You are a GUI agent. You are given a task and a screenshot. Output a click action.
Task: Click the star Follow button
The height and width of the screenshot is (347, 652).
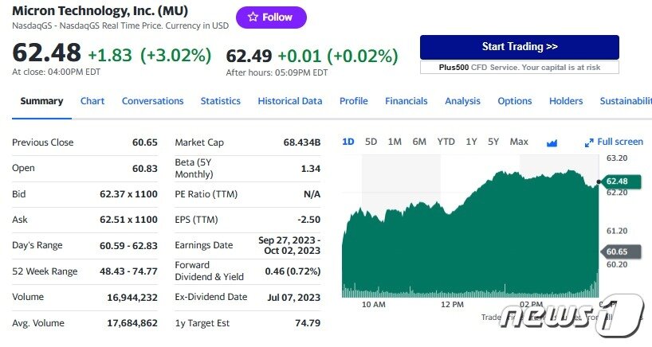tap(271, 17)
